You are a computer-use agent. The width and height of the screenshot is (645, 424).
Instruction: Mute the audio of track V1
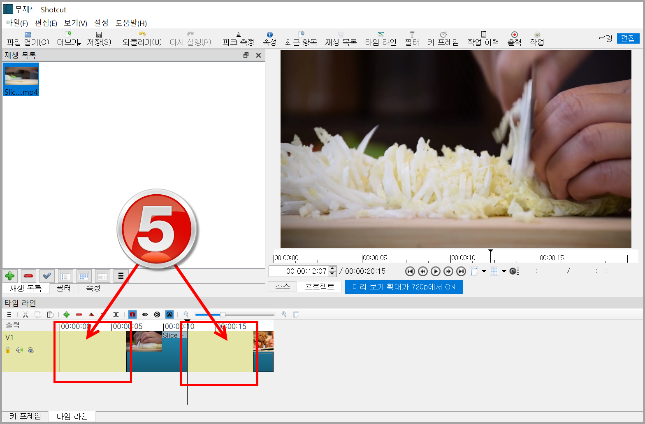point(19,350)
